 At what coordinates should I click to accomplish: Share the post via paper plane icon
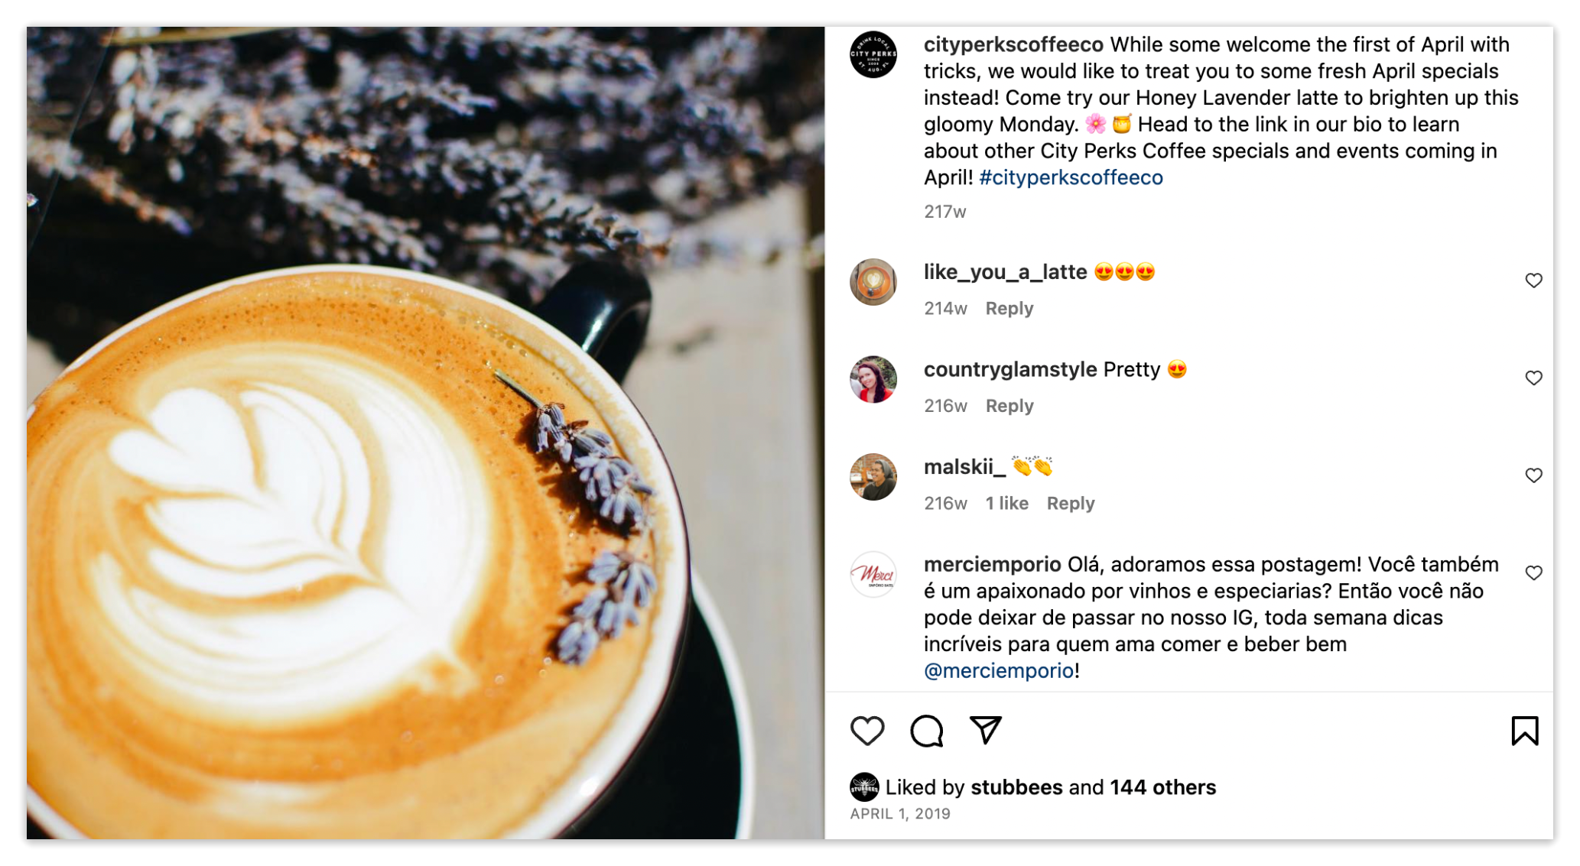pyautogui.click(x=986, y=730)
